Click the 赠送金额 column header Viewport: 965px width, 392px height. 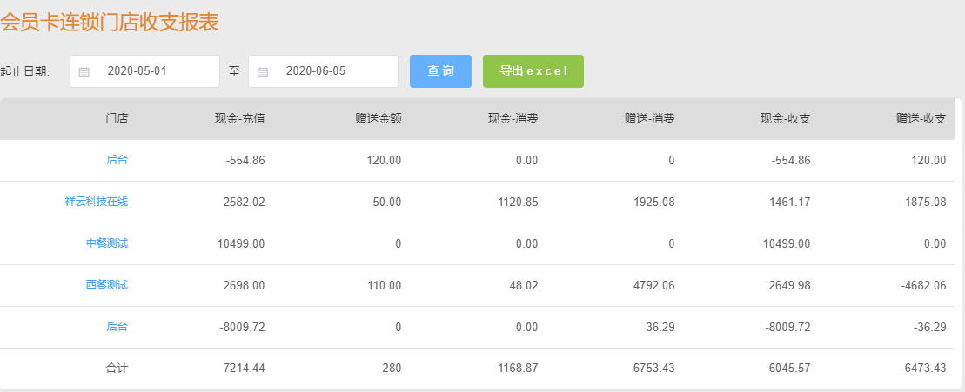pyautogui.click(x=379, y=119)
